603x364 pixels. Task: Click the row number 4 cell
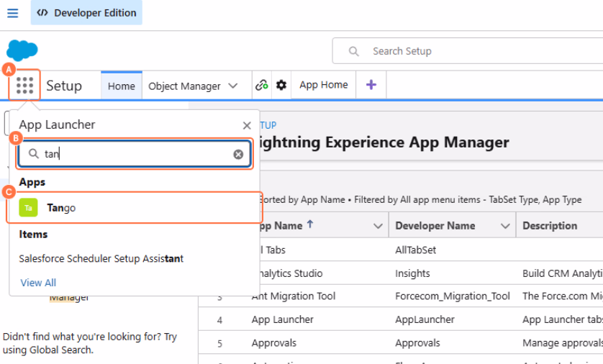(219, 320)
